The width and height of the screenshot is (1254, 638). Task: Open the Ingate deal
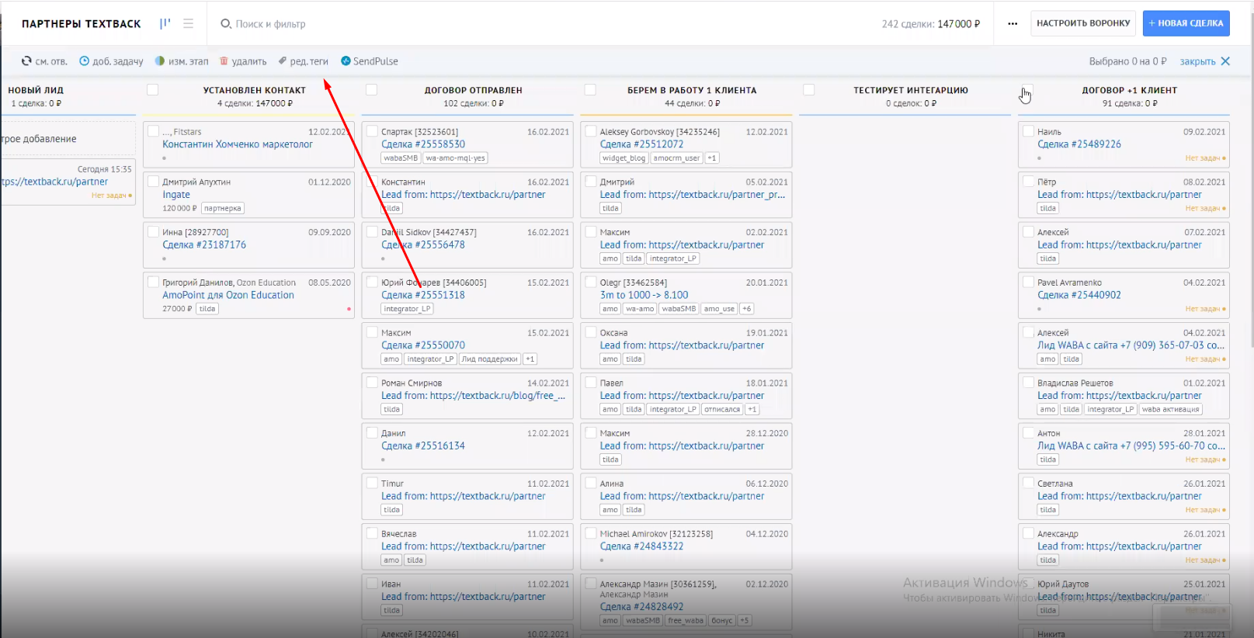(176, 195)
